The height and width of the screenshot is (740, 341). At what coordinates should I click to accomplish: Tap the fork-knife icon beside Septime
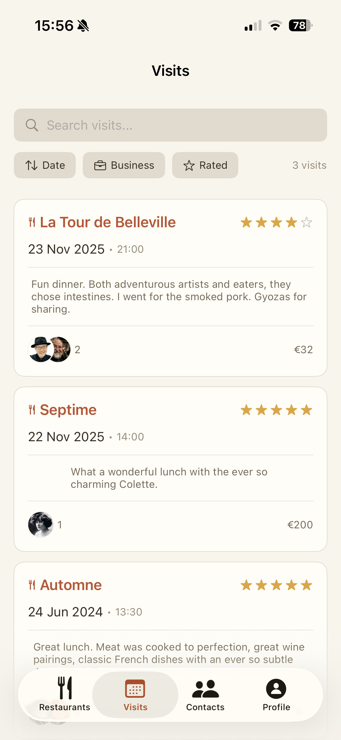pos(32,410)
